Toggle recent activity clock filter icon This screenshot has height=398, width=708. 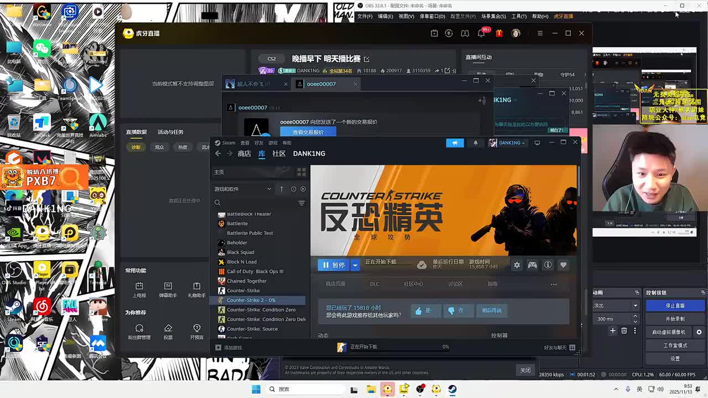[x=294, y=189]
